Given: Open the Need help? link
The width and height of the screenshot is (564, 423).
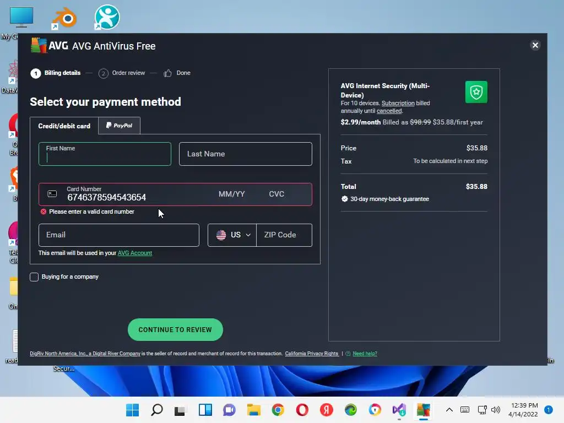Looking at the screenshot, I should tap(365, 354).
